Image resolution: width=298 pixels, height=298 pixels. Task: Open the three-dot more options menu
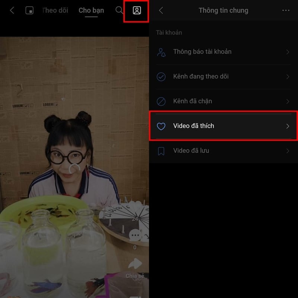point(286,10)
